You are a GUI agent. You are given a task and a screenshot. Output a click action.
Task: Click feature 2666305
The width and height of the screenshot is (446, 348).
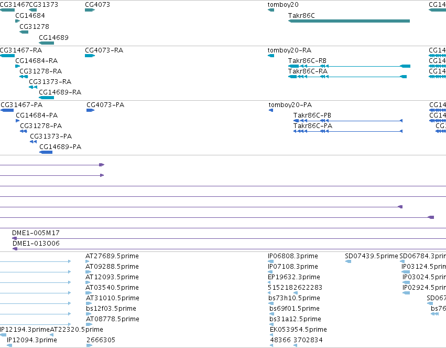[89, 345]
